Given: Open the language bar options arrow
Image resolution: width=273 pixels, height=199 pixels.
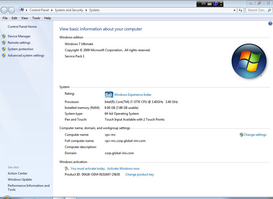Looking at the screenshot, I should point(221,5).
